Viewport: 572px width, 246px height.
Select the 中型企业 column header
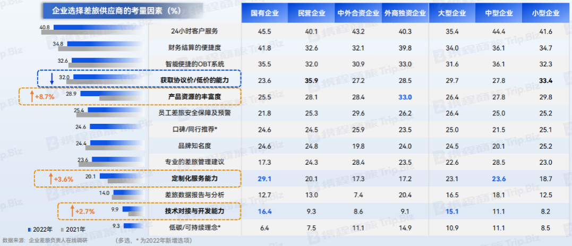[x=499, y=13]
